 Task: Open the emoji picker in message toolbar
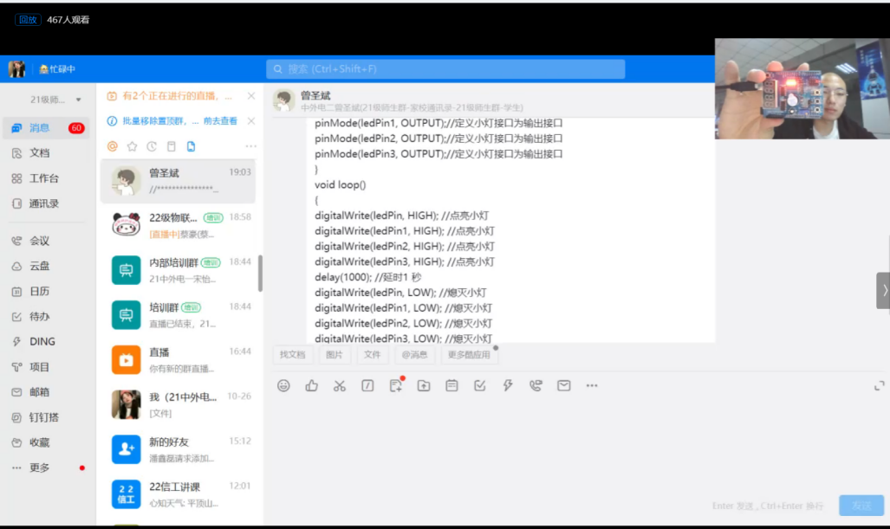click(x=283, y=385)
